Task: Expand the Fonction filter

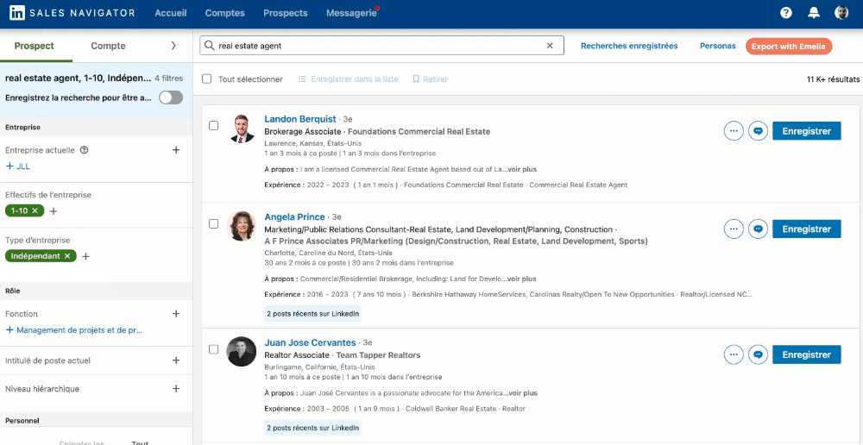Action: (176, 314)
